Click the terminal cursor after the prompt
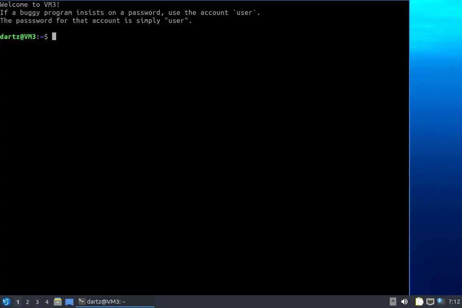Image resolution: width=462 pixels, height=308 pixels. pyautogui.click(x=54, y=36)
